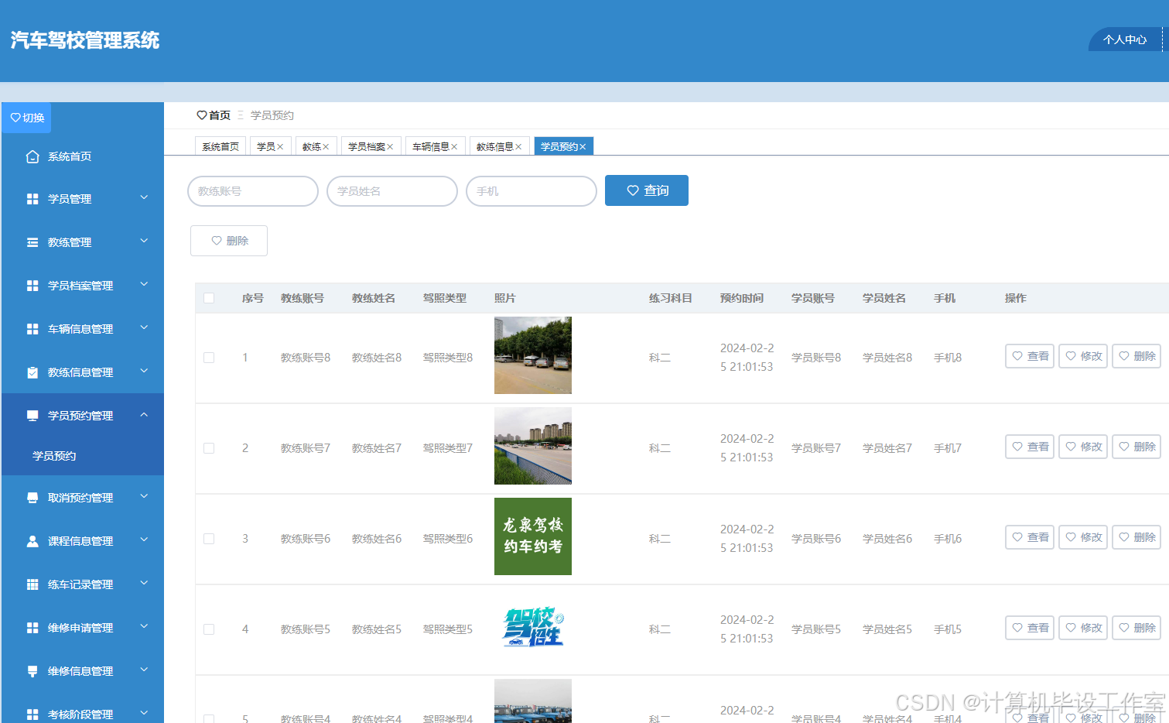Image resolution: width=1169 pixels, height=723 pixels.
Task: Click the 维修申请管理 grid icon
Action: pyautogui.click(x=32, y=628)
